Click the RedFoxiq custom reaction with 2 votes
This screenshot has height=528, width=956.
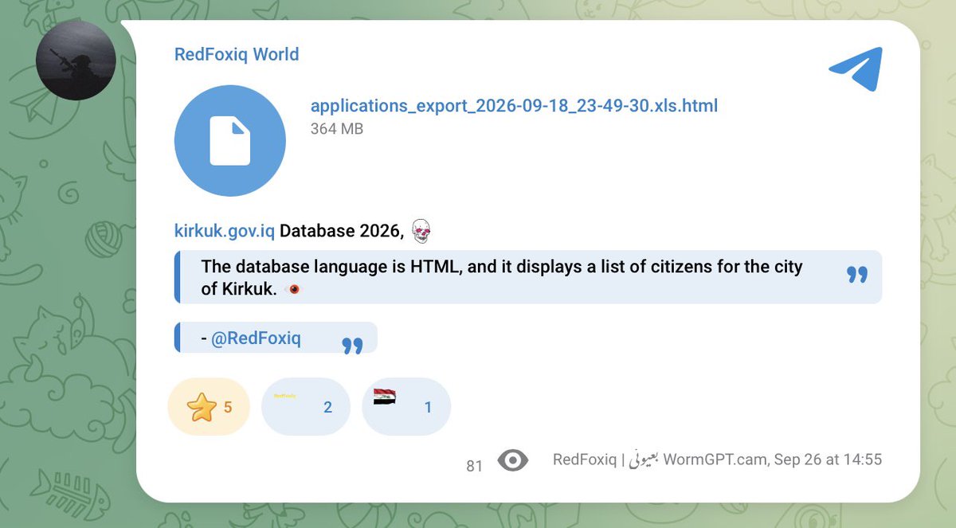tap(306, 407)
